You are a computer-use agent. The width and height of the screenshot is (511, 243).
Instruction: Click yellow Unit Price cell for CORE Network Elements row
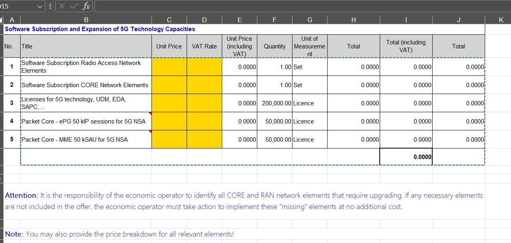(169, 85)
